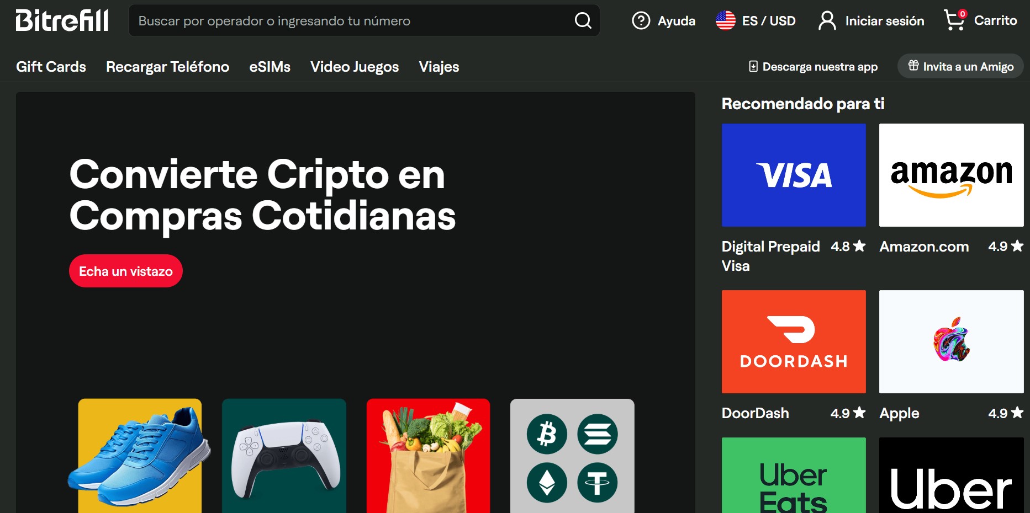Open the shopping cart icon
1030x513 pixels.
click(954, 20)
